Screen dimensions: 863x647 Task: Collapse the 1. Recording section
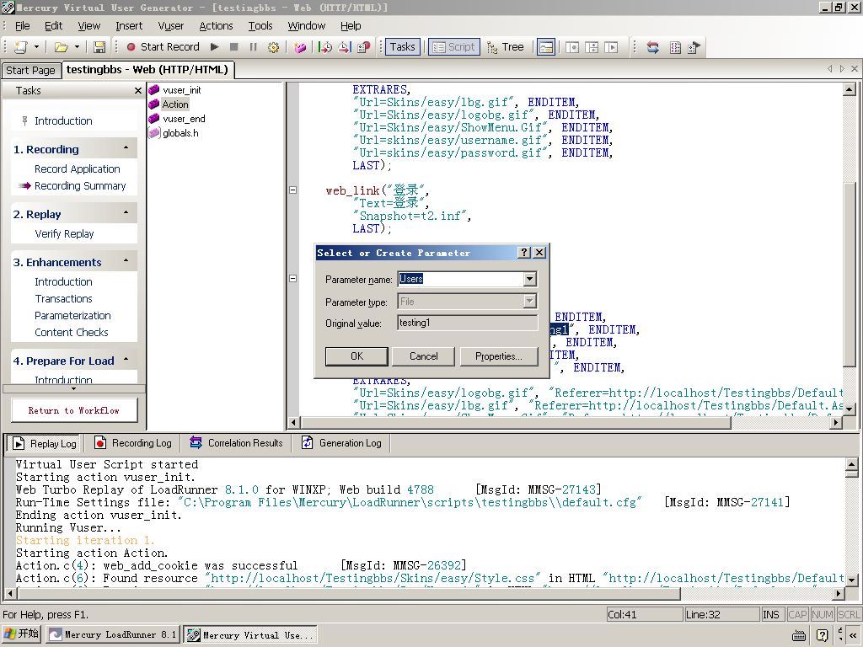click(x=126, y=148)
